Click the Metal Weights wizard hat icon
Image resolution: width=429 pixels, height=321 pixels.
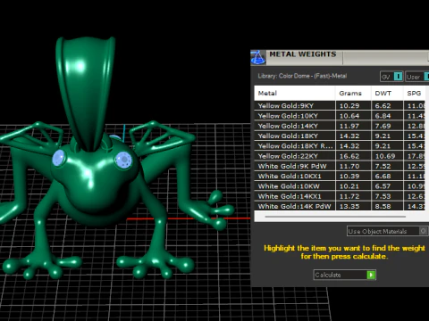(x=258, y=57)
